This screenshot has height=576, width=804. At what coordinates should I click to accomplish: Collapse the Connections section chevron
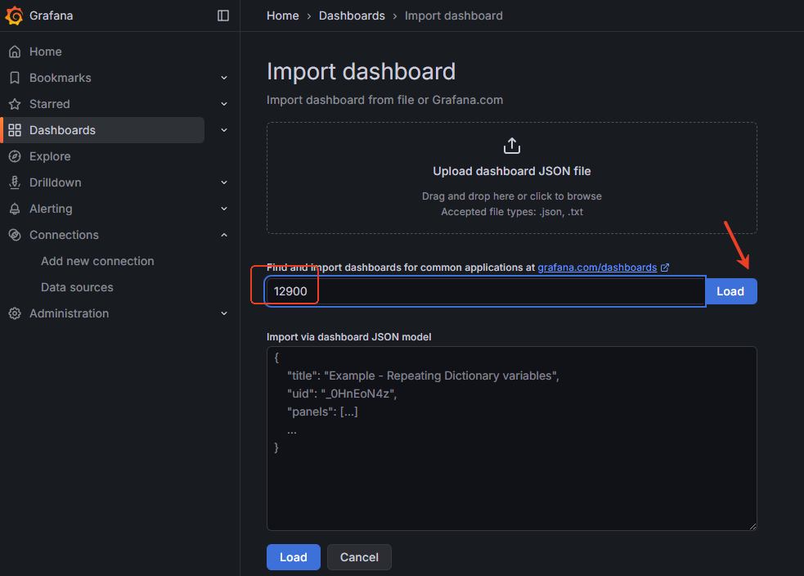click(224, 235)
